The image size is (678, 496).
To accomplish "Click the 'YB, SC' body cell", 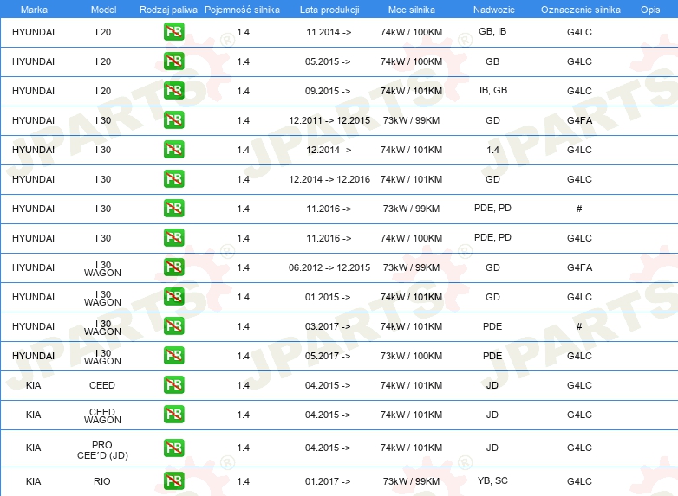I will (x=492, y=480).
